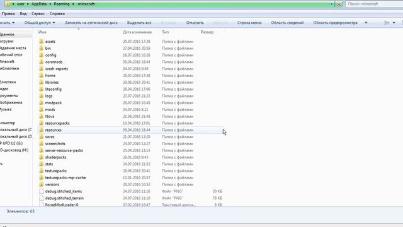The image size is (403, 227).
Task: Select the ForgeModLoader-0 file name
Action: [62, 205]
